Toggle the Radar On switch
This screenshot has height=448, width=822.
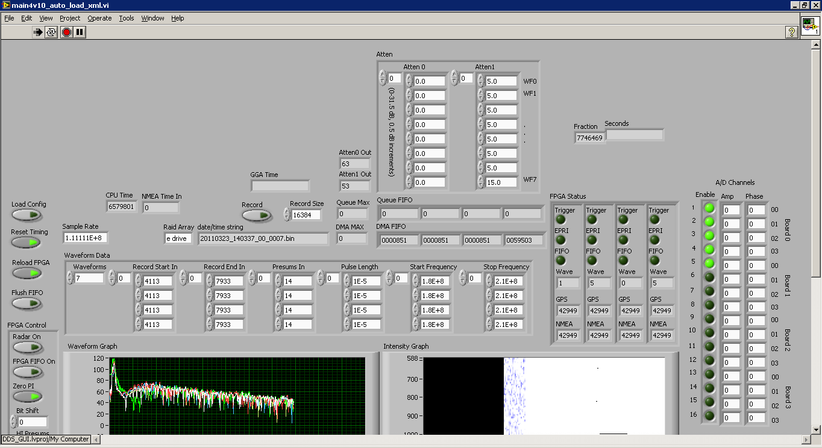point(28,347)
